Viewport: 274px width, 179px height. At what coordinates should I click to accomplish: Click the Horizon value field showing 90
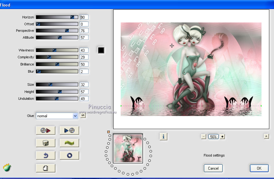click(84, 17)
